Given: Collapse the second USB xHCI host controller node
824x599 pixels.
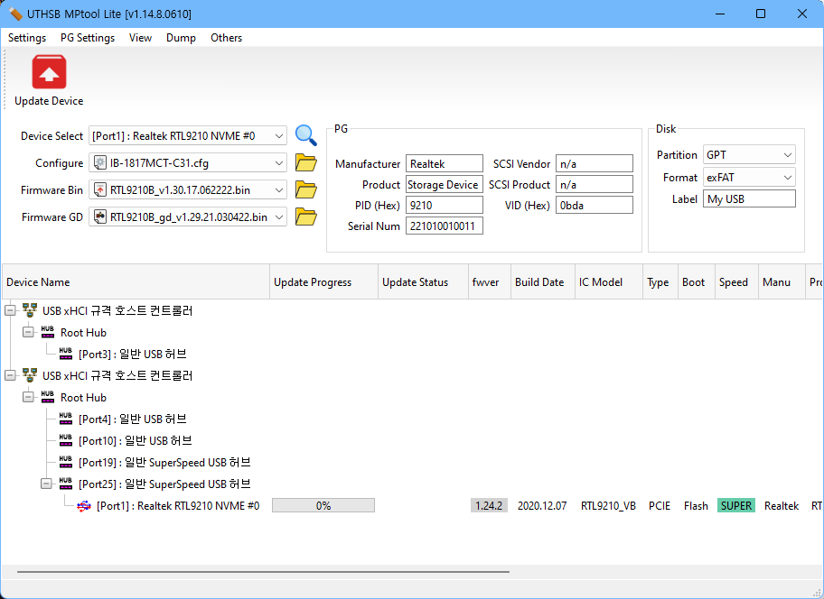Looking at the screenshot, I should (x=10, y=375).
